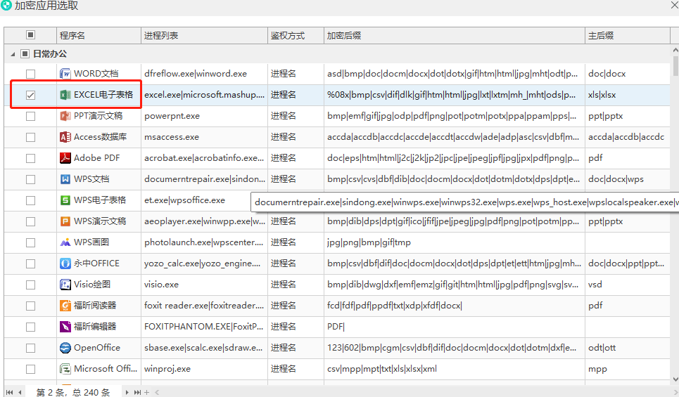Close the 加密应用选取 dialog
The height and width of the screenshot is (397, 679).
[674, 5]
